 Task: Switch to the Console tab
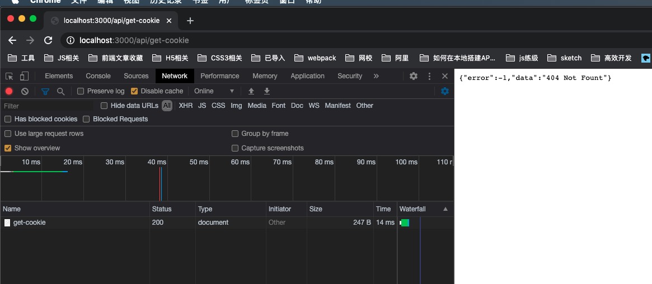coord(98,76)
